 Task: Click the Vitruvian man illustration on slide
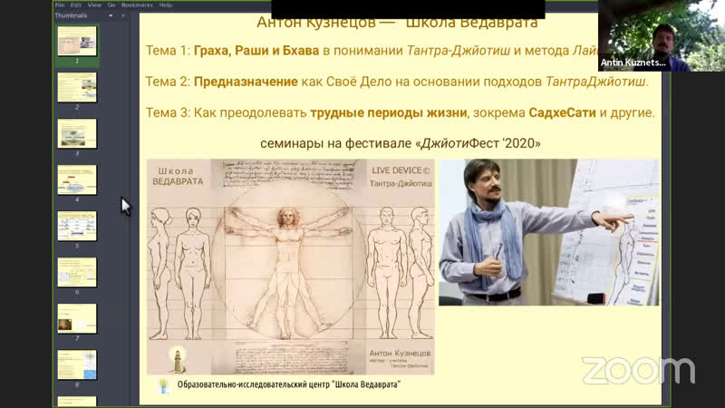point(290,267)
